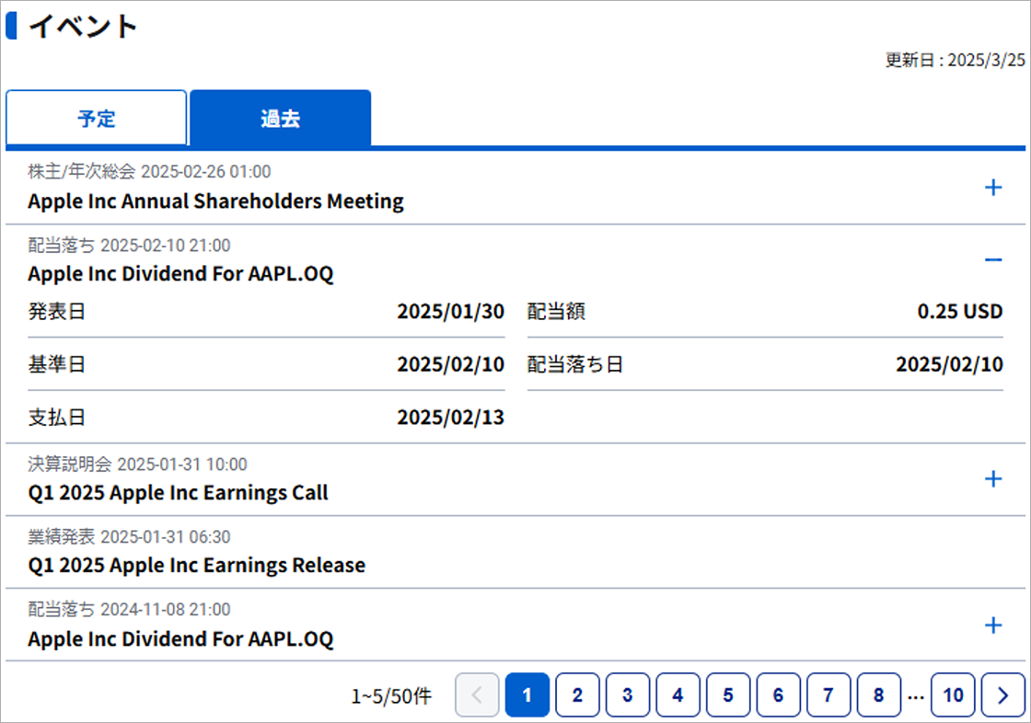Click the イベント section heading
1031x723 pixels.
coord(83,27)
